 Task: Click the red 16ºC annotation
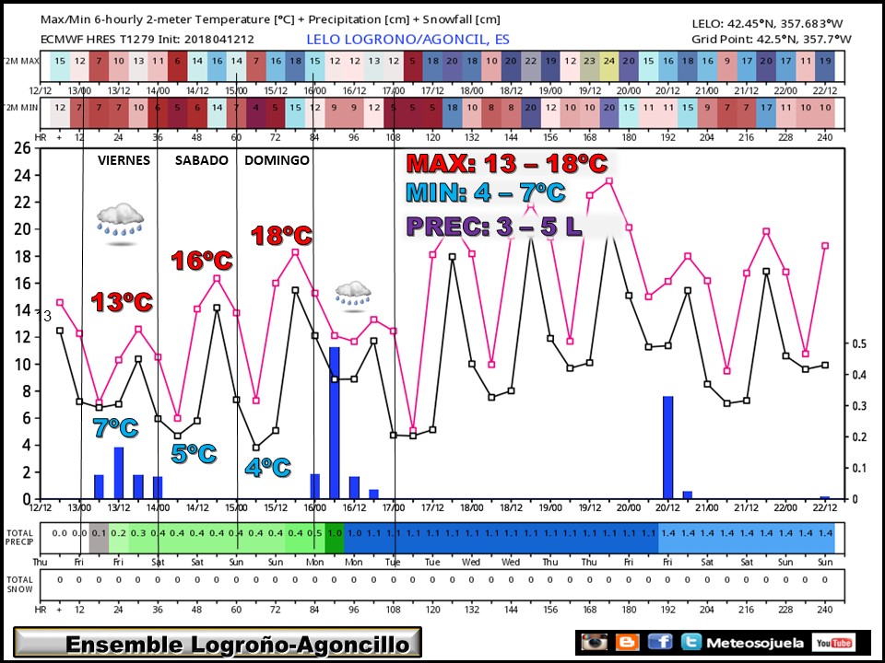[202, 261]
